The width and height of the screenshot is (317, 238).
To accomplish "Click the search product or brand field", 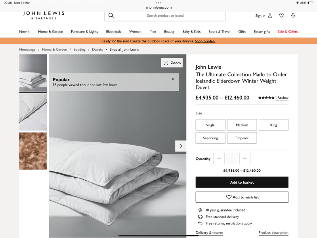I will click(x=165, y=15).
